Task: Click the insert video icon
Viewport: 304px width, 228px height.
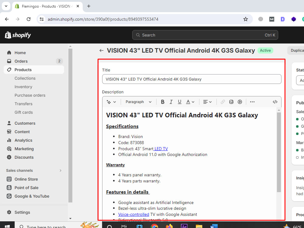Action: coord(240,102)
